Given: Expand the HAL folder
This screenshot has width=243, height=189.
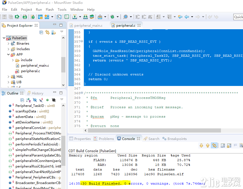Looking at the screenshot, I should tap(8, 77).
